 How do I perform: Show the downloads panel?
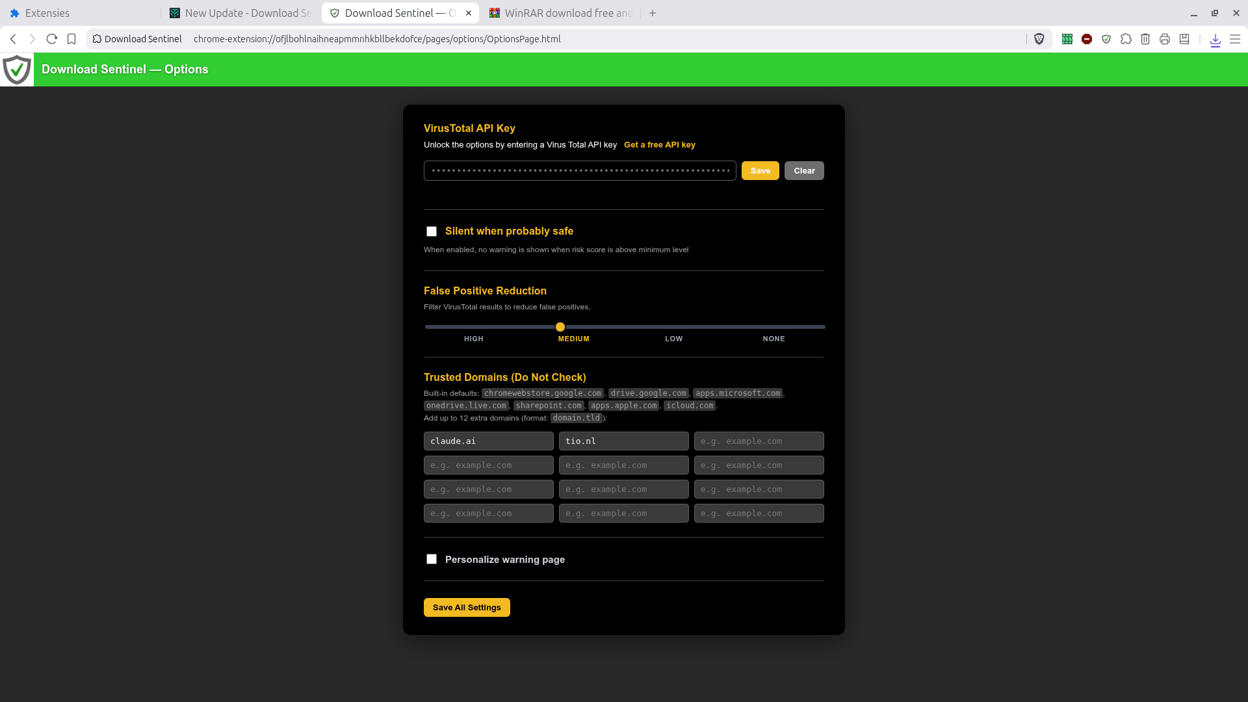point(1215,40)
